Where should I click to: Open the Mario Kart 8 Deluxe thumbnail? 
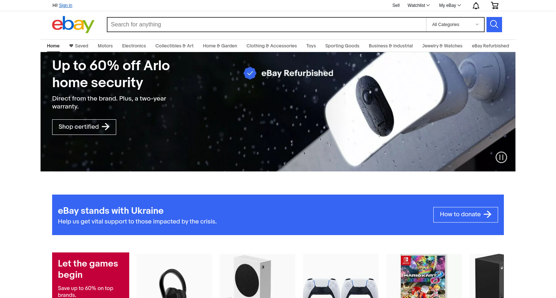424,276
